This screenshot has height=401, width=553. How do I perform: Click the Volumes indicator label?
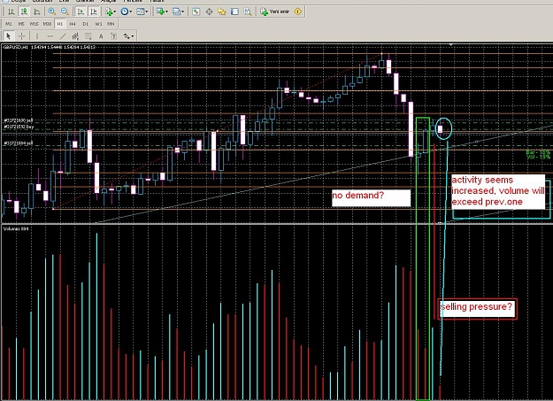(x=16, y=229)
